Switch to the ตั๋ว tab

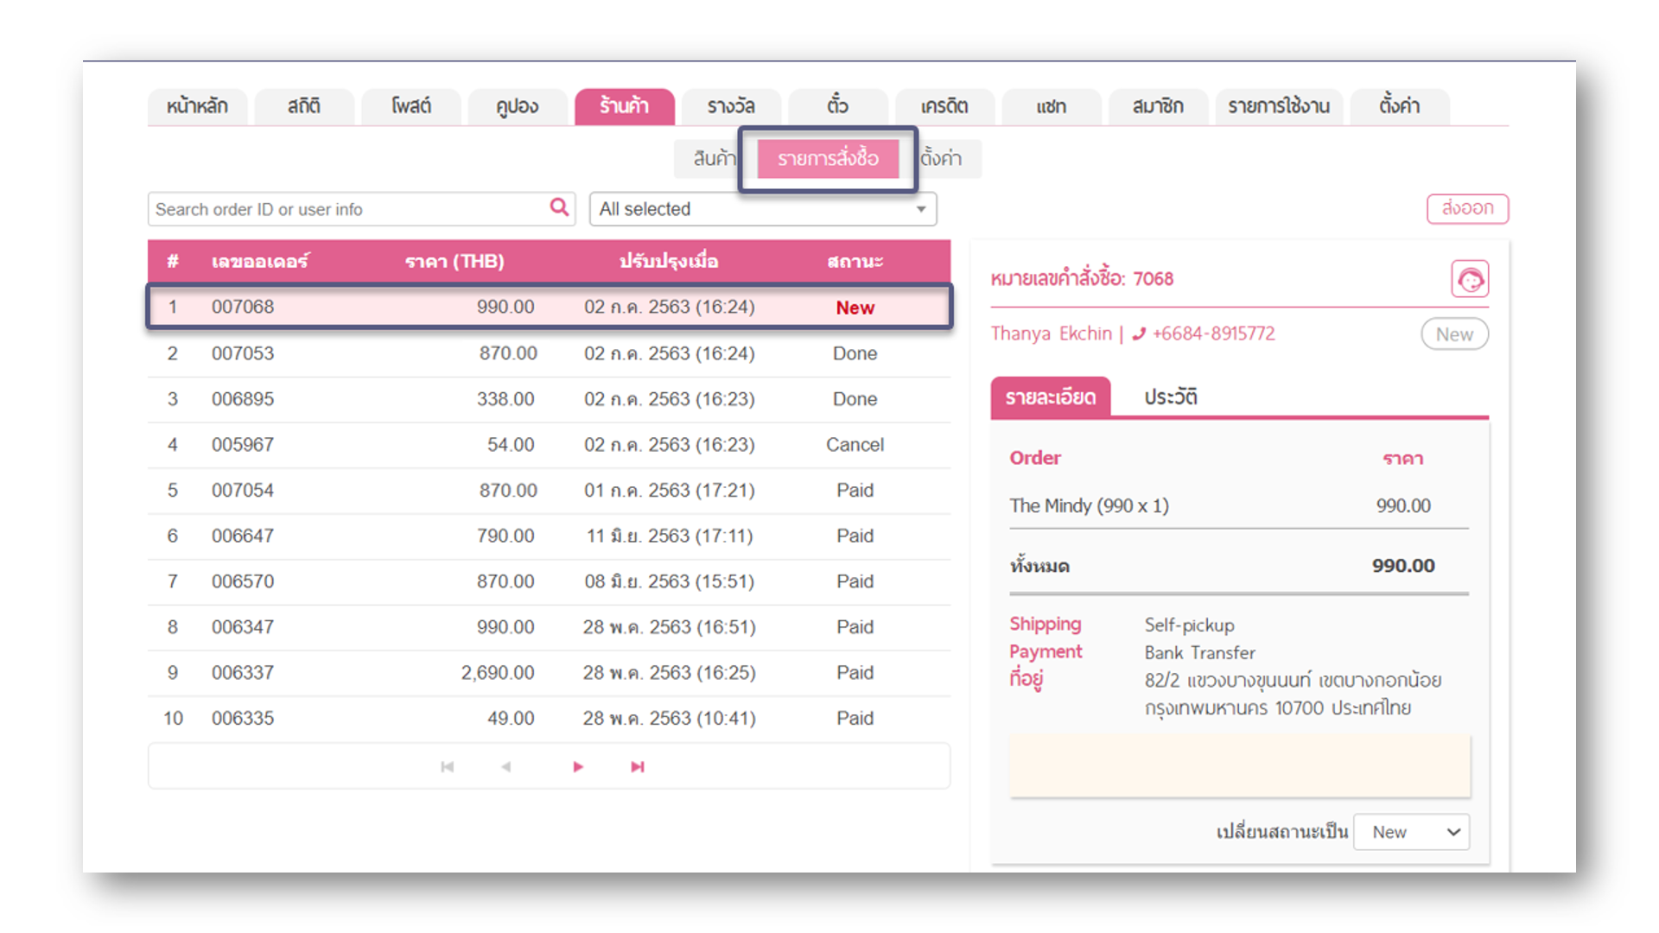pyautogui.click(x=838, y=106)
